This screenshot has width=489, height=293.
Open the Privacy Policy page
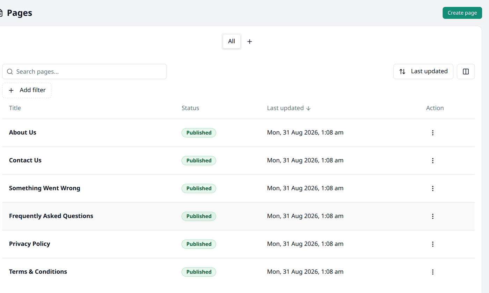[30, 244]
